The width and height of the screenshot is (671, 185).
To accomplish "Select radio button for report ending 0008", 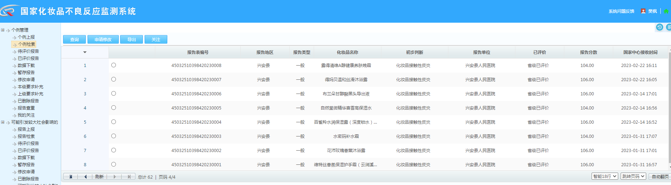I will [x=113, y=65].
